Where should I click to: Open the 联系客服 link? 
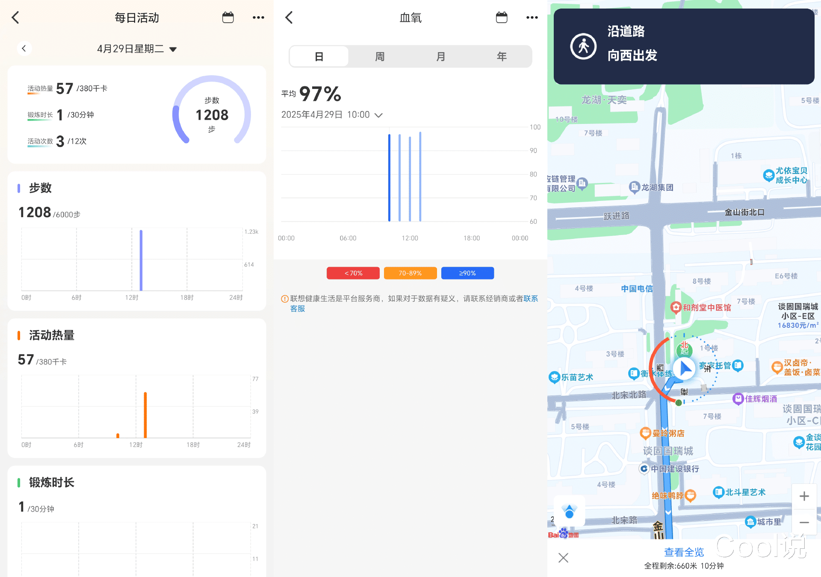point(531,299)
